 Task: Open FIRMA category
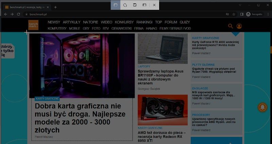tap(139, 28)
